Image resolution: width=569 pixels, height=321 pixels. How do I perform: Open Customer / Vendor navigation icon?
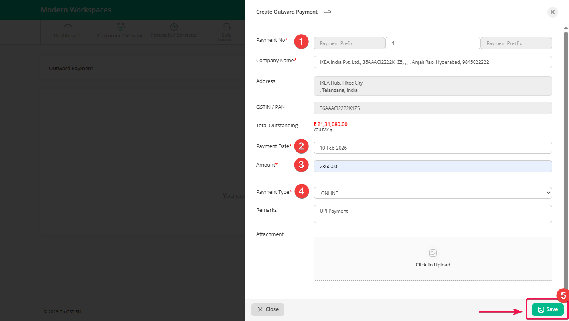pos(120,27)
